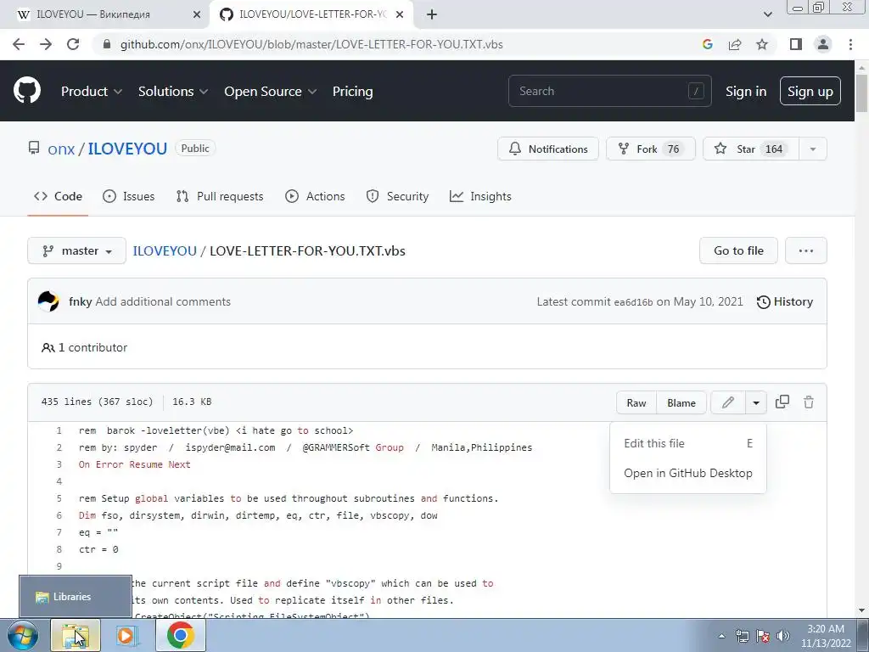869x652 pixels.
Task: Copy raw contents icon
Action: point(782,402)
